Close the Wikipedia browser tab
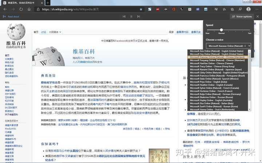The width and height of the screenshot is (262, 163). (42, 3)
